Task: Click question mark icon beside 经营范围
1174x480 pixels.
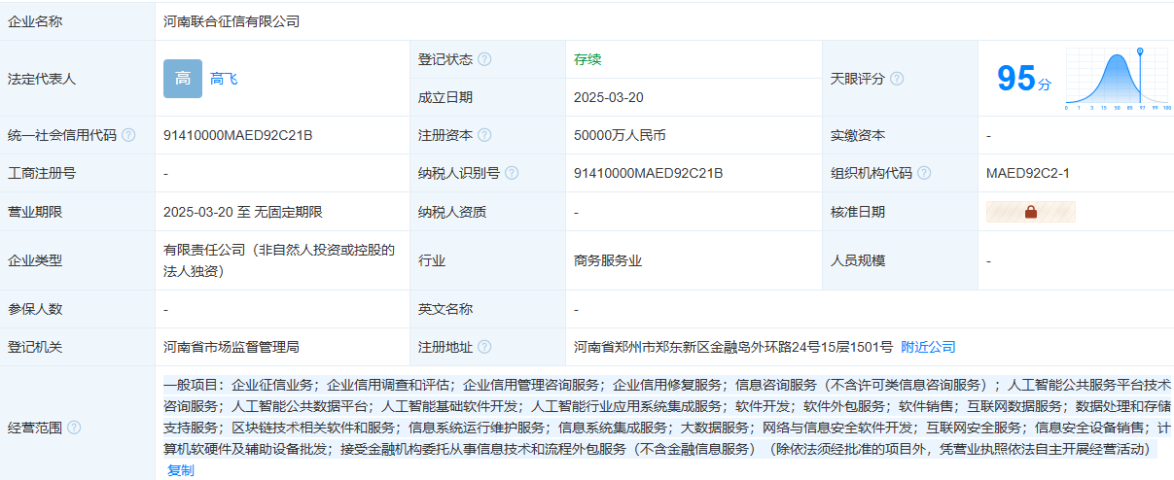Action: (74, 428)
